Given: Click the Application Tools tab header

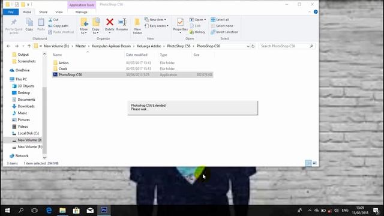Looking at the screenshot, I should tap(82, 5).
